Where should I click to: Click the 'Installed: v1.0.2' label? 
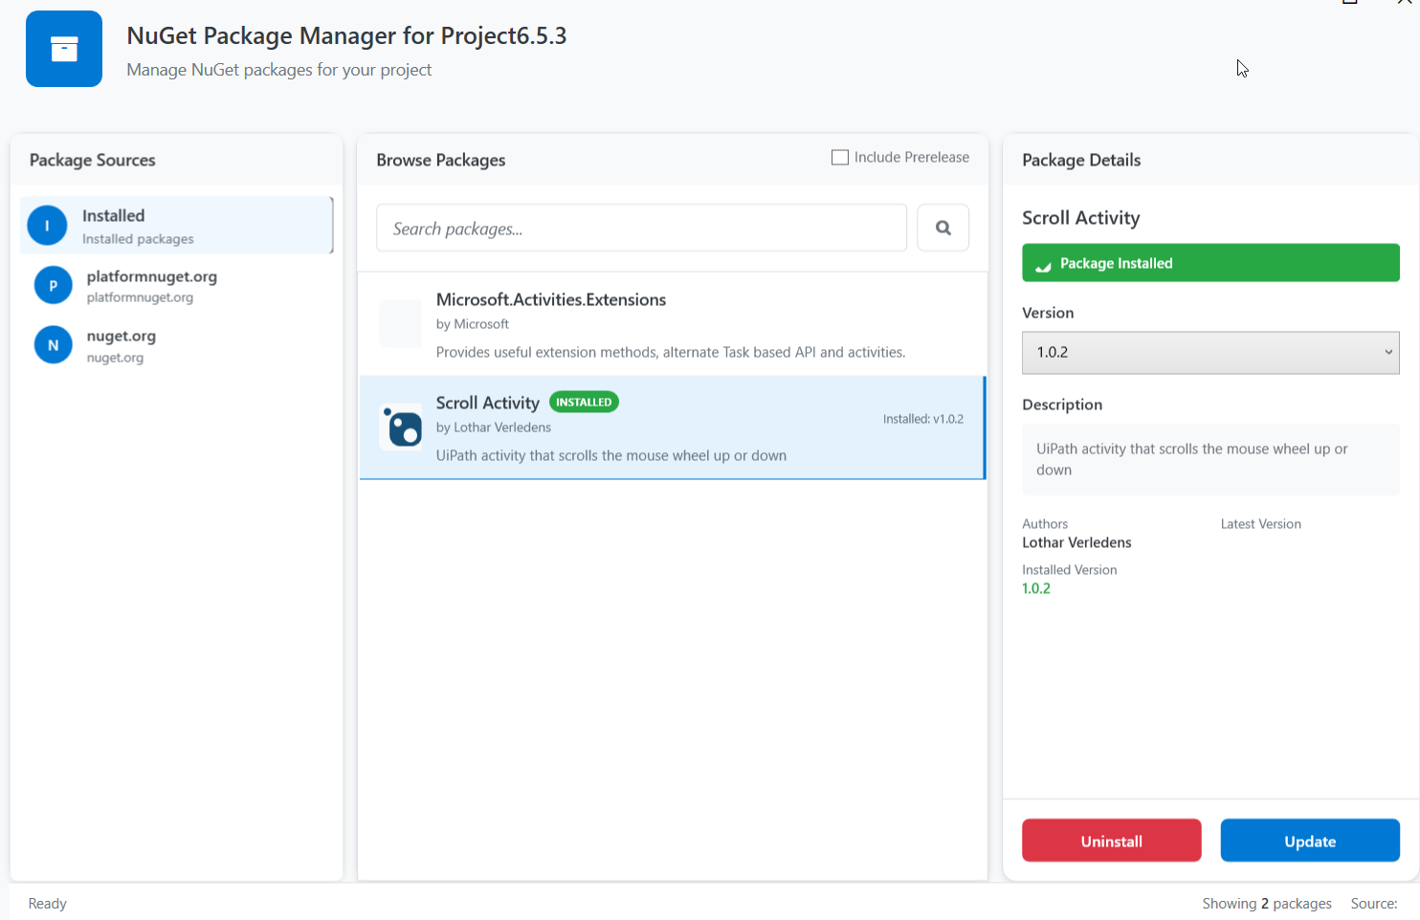pos(923,419)
